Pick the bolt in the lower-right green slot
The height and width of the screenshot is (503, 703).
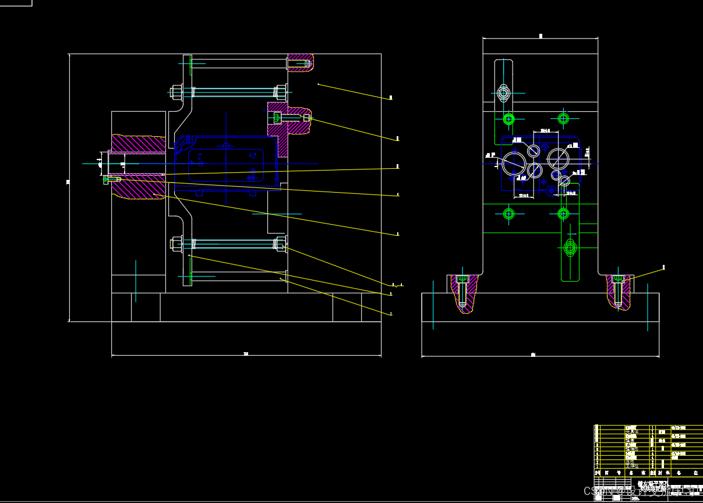point(570,248)
